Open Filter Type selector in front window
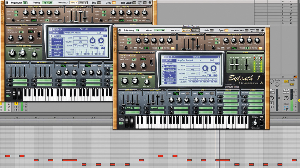This screenshot has width=300, height=168. pyautogui.click(x=143, y=59)
